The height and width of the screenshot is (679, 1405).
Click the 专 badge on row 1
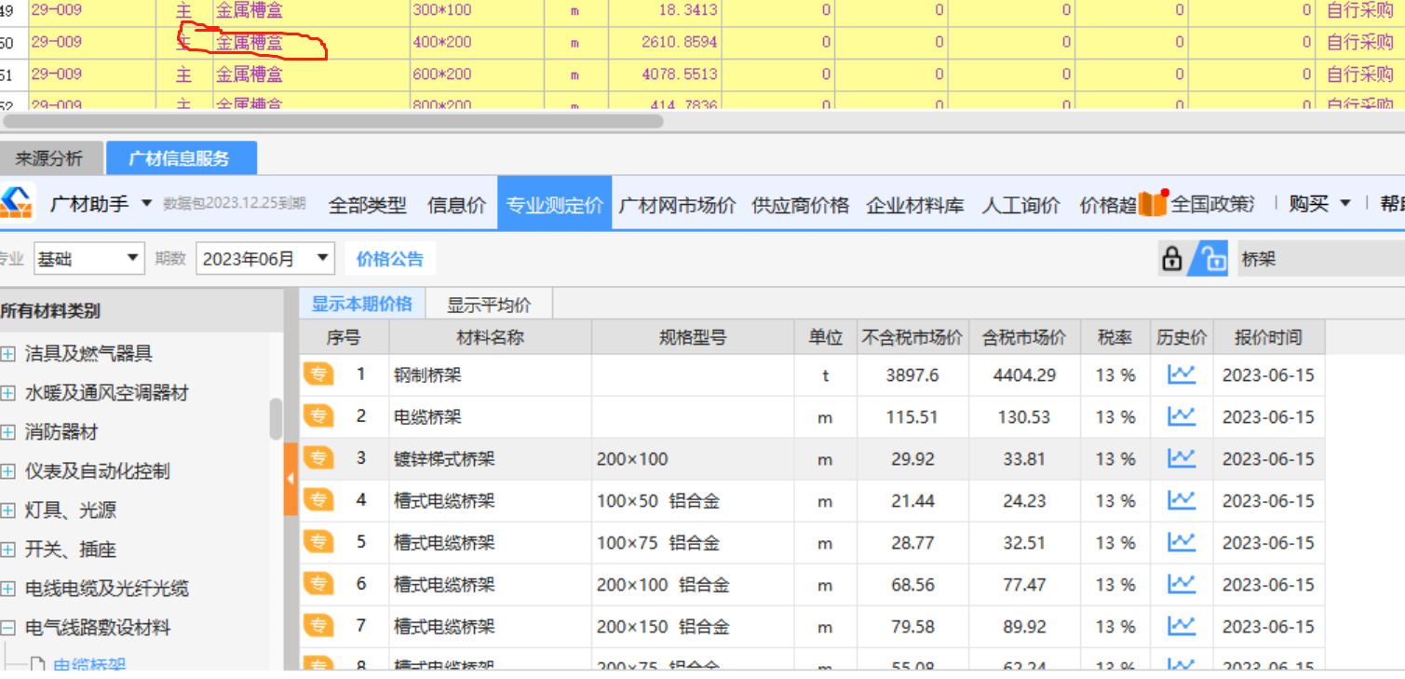point(318,374)
